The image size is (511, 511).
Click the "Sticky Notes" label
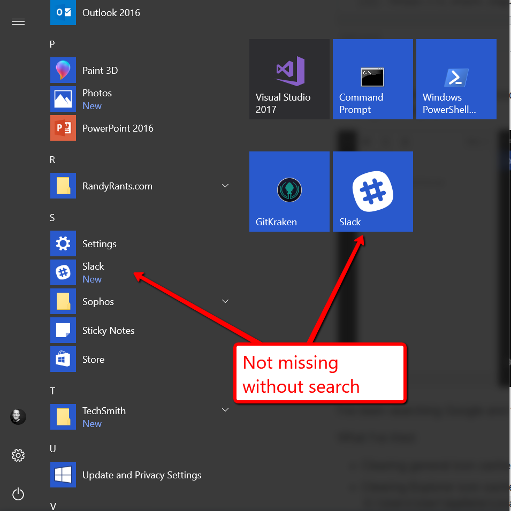(108, 331)
